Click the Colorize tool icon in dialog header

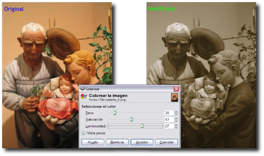(x=83, y=97)
